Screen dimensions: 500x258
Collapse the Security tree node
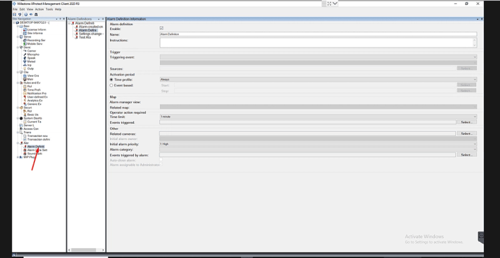coord(18,108)
